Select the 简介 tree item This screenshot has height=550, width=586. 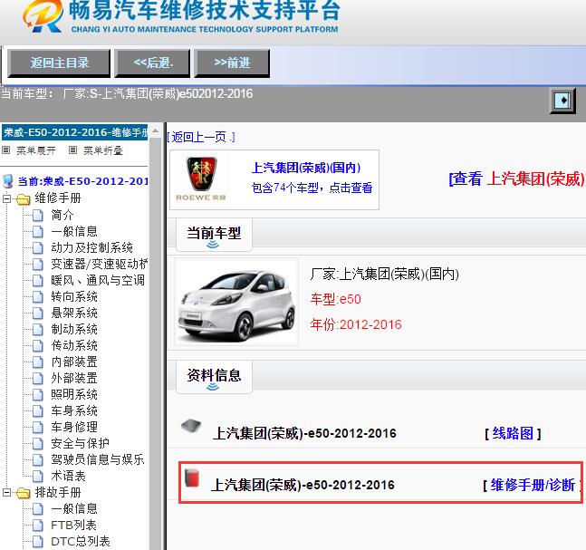tap(62, 215)
